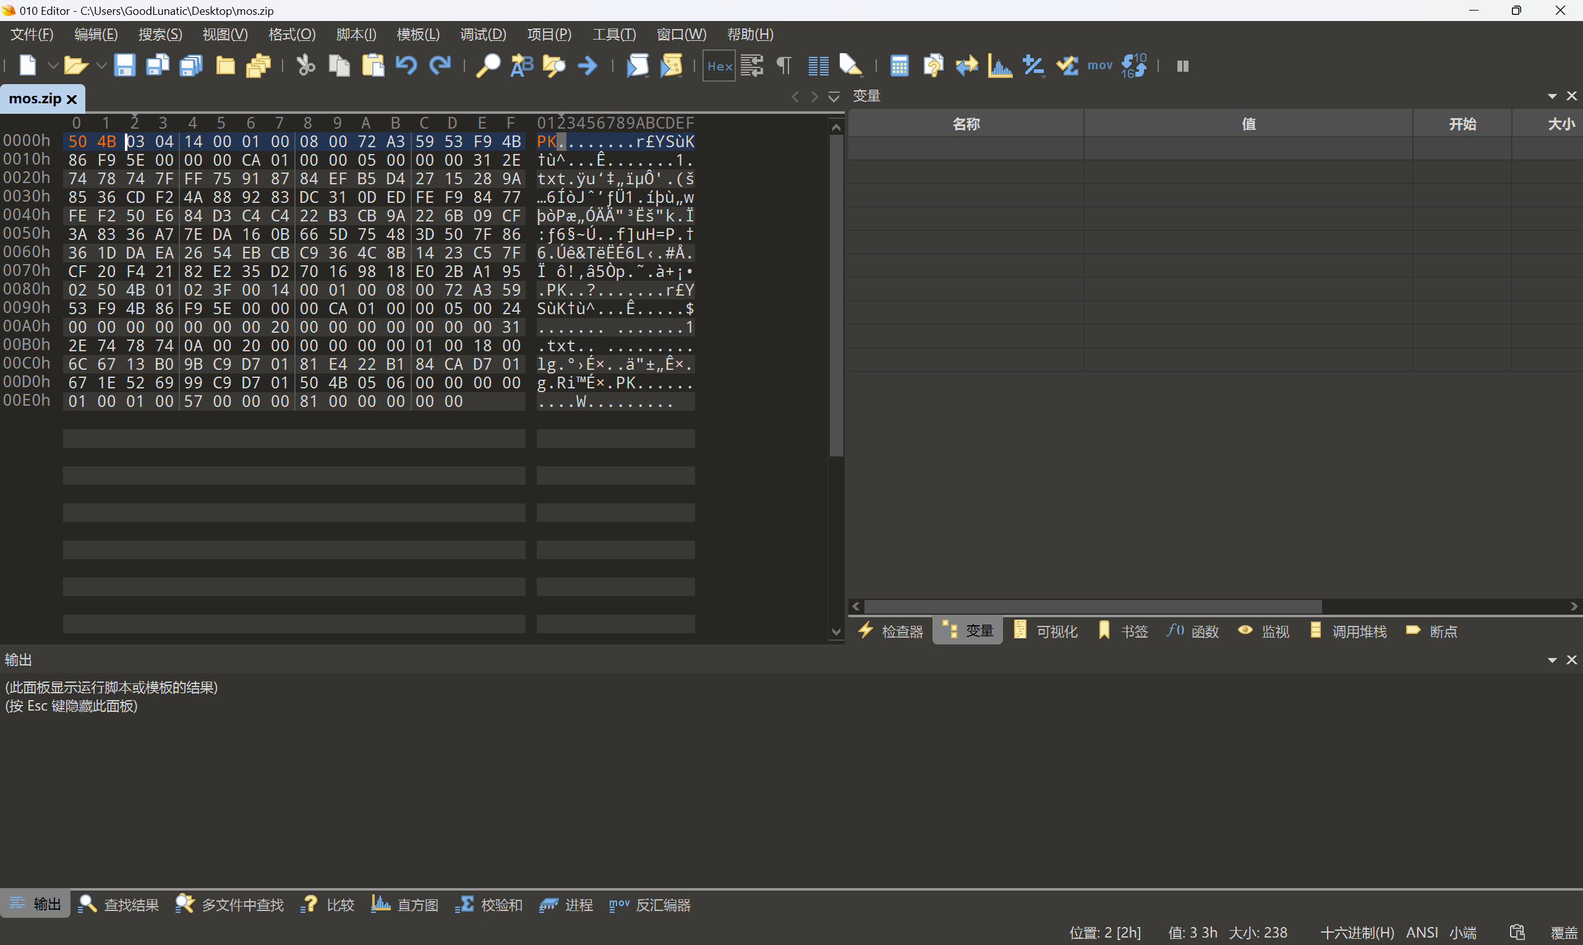
Task: Switch to the 反汇编器 bottom tab
Action: tap(650, 904)
